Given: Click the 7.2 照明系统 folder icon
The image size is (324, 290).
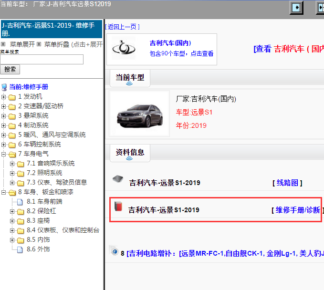Looking at the screenshot, I should pos(21,174).
